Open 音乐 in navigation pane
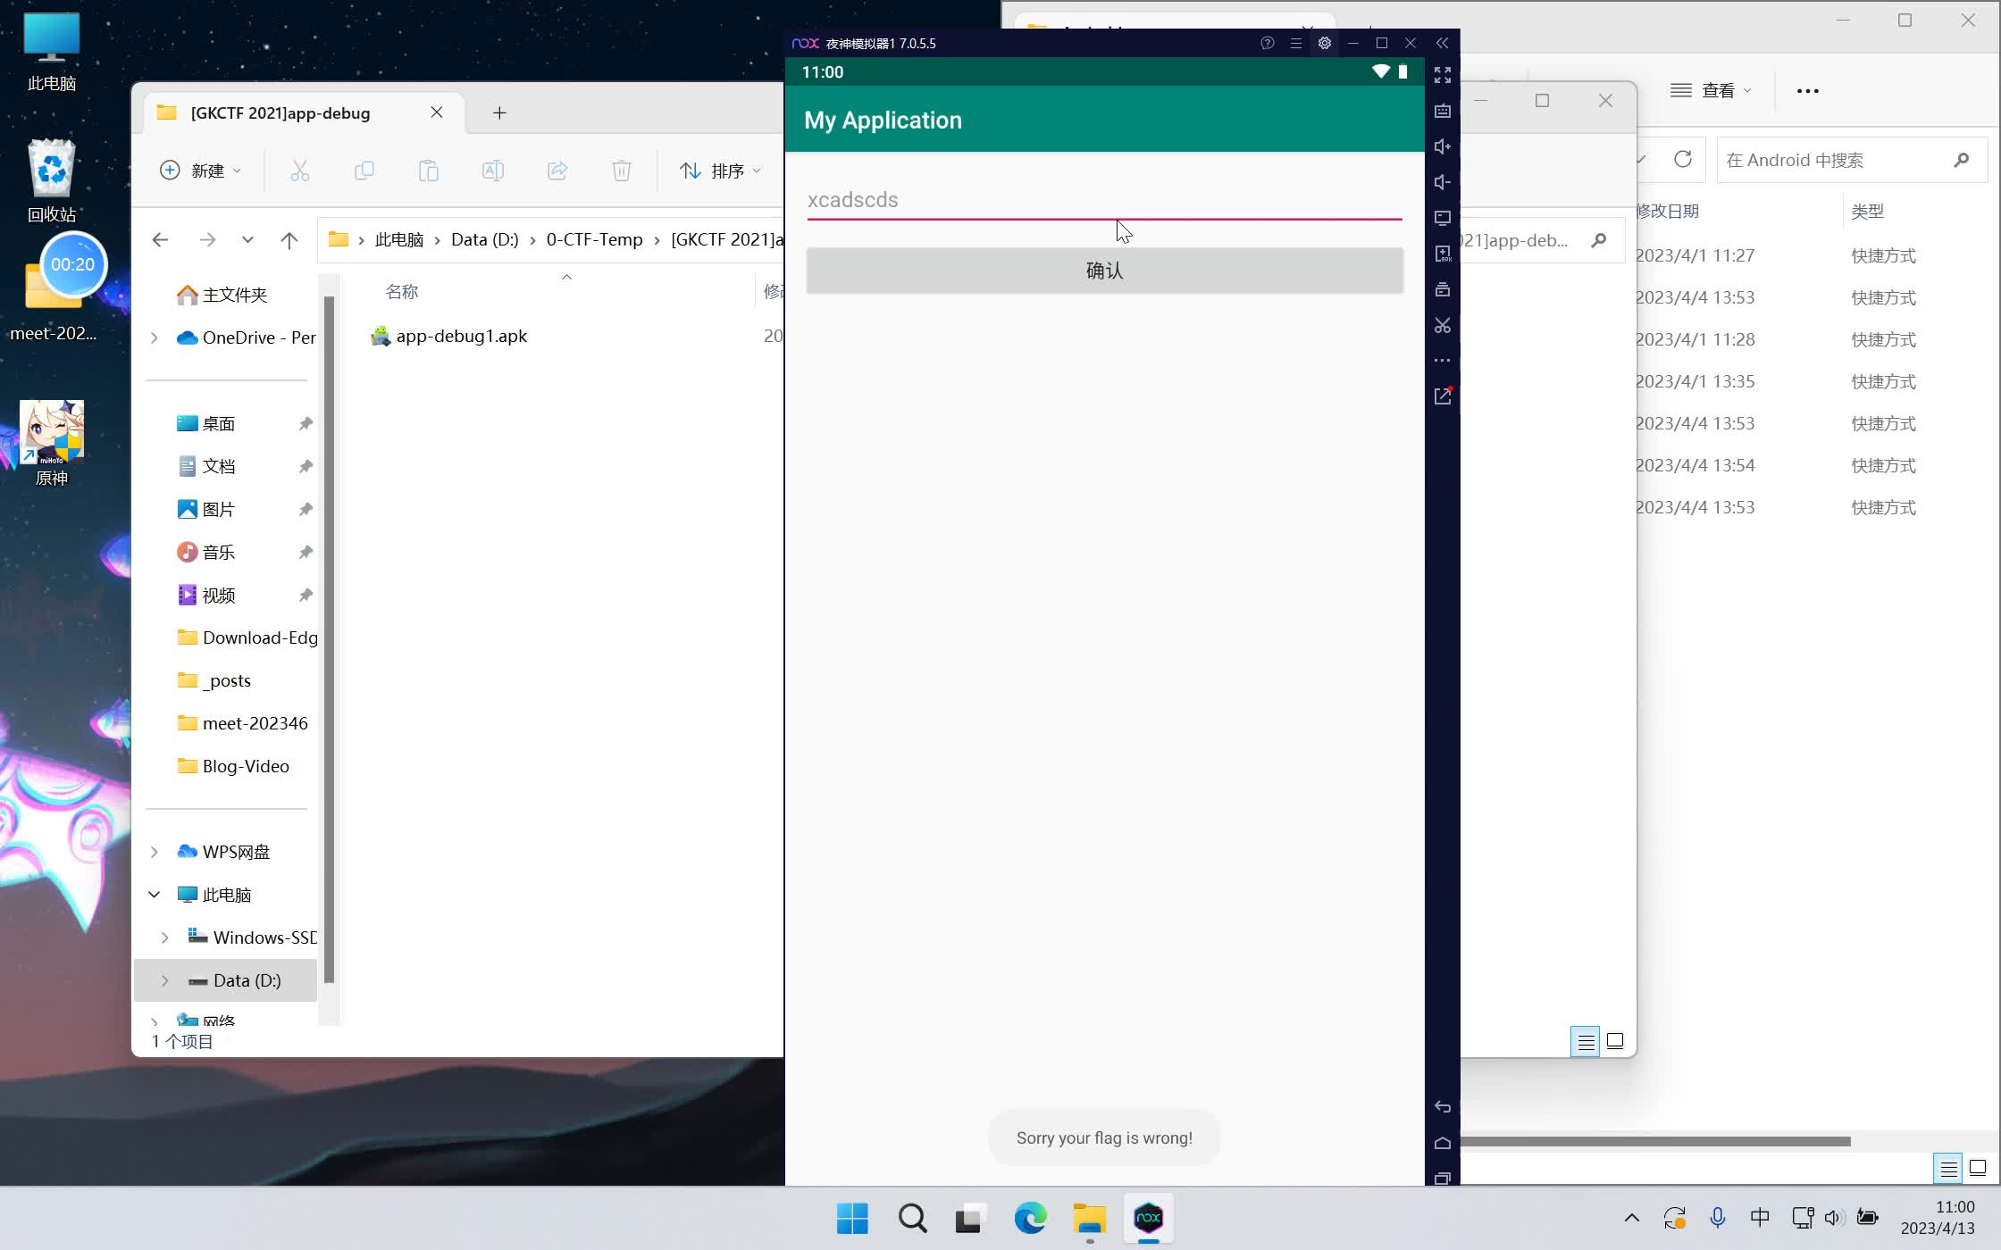 coord(207,552)
